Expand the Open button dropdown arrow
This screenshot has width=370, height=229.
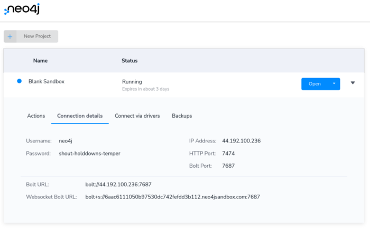point(334,84)
